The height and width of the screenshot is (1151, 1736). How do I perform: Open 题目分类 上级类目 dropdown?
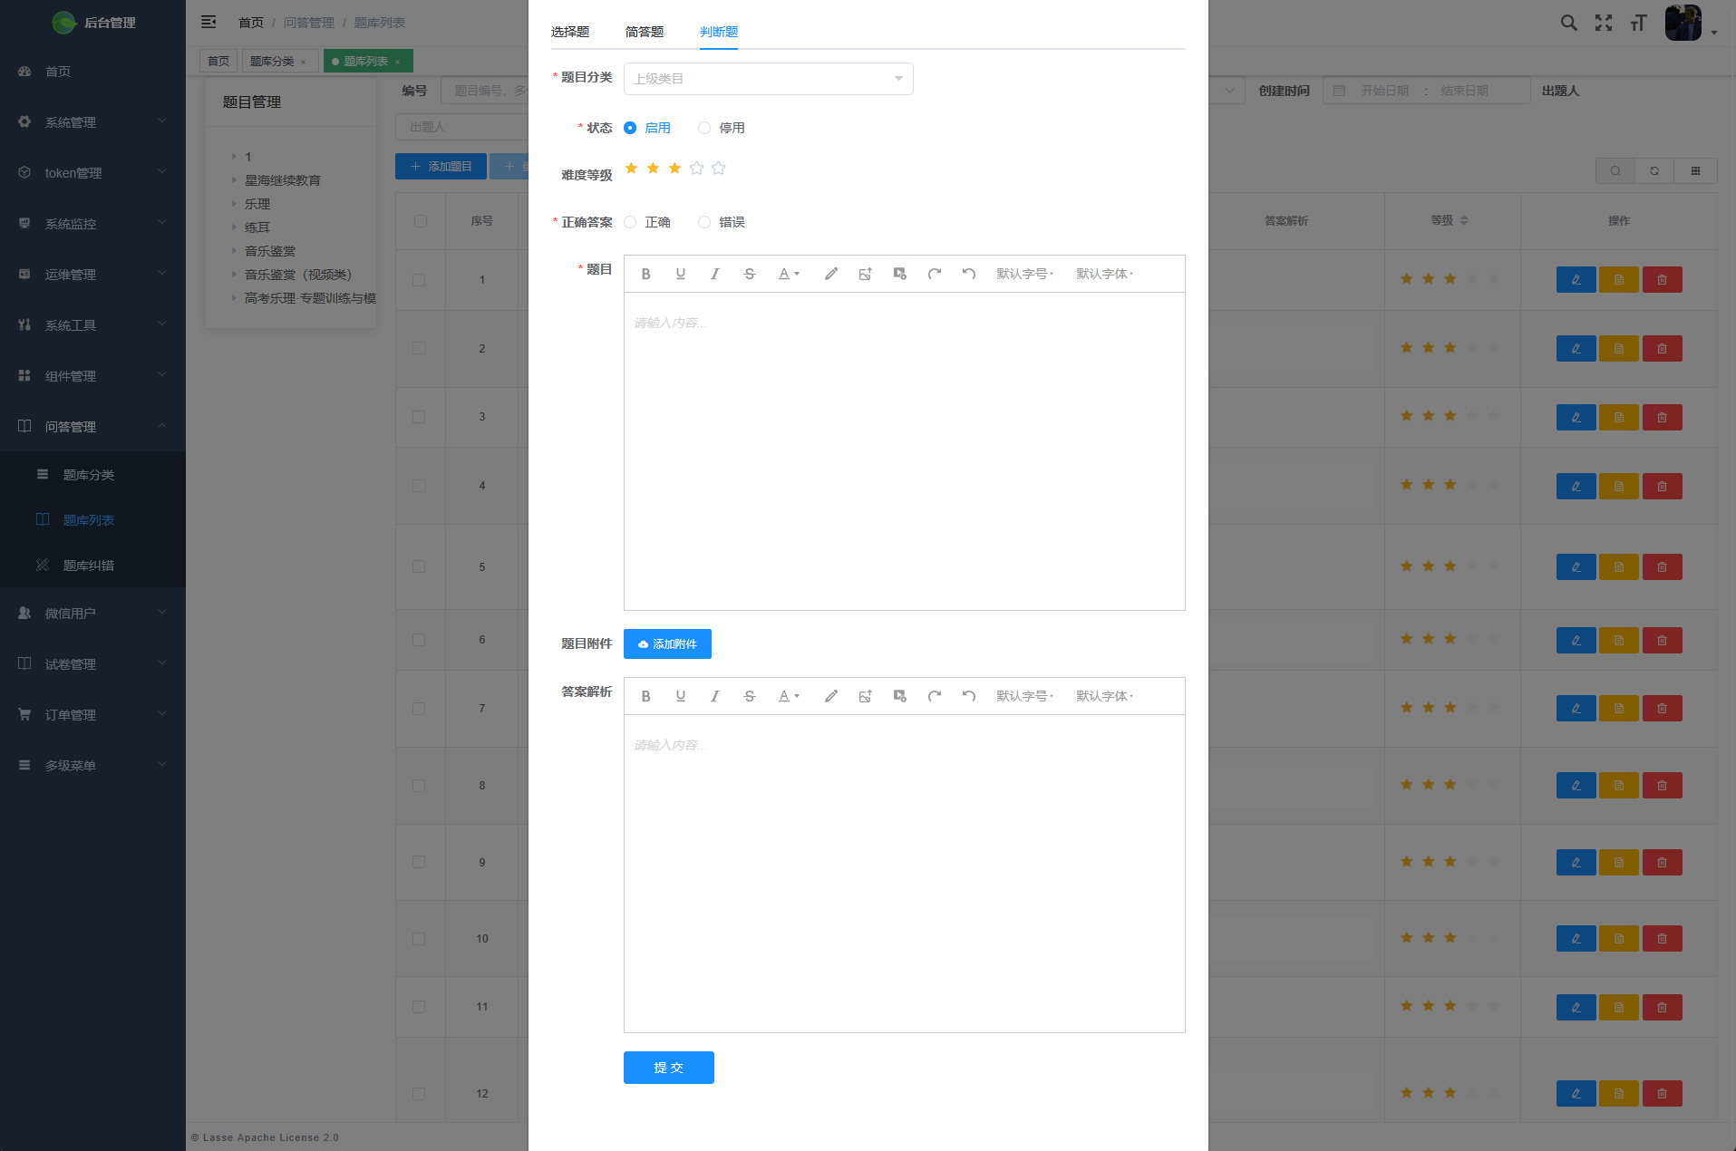[768, 79]
